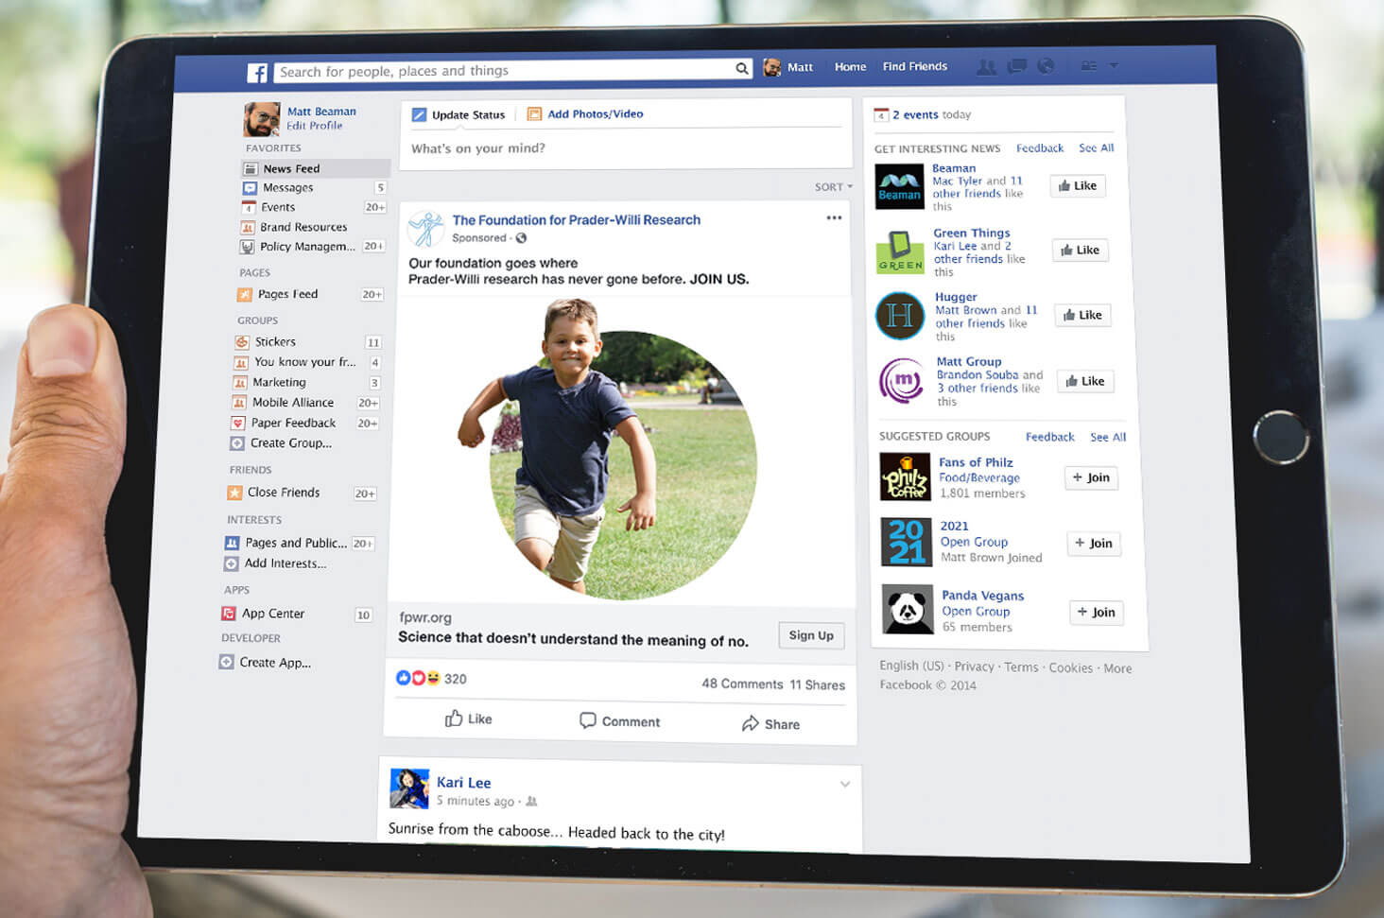Click the Update Status pencil icon
1384x918 pixels.
[x=419, y=114]
